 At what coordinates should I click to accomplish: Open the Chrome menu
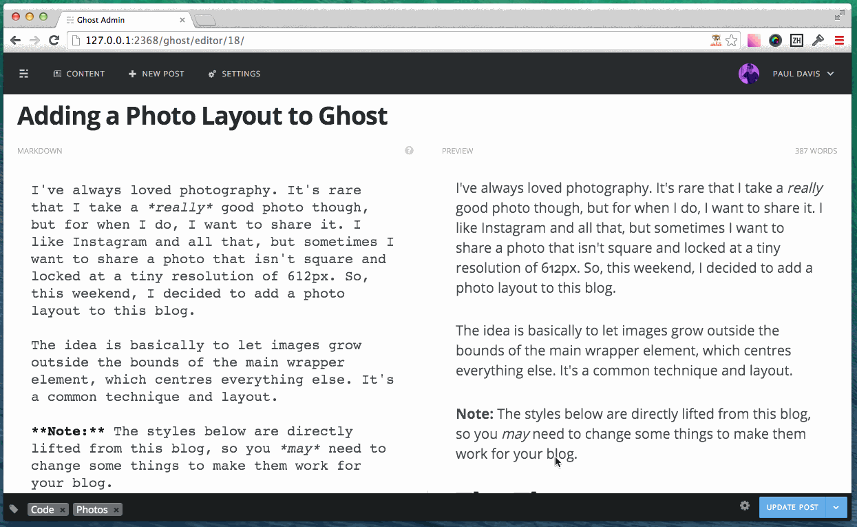[x=840, y=41]
